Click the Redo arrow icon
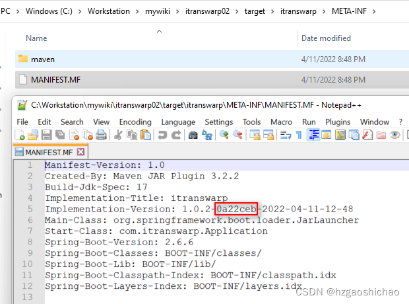Viewport: 409px width, 304px height. [176, 135]
